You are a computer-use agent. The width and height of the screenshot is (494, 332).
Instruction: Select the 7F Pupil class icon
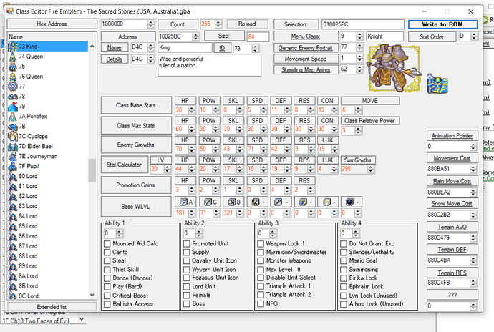[13, 166]
